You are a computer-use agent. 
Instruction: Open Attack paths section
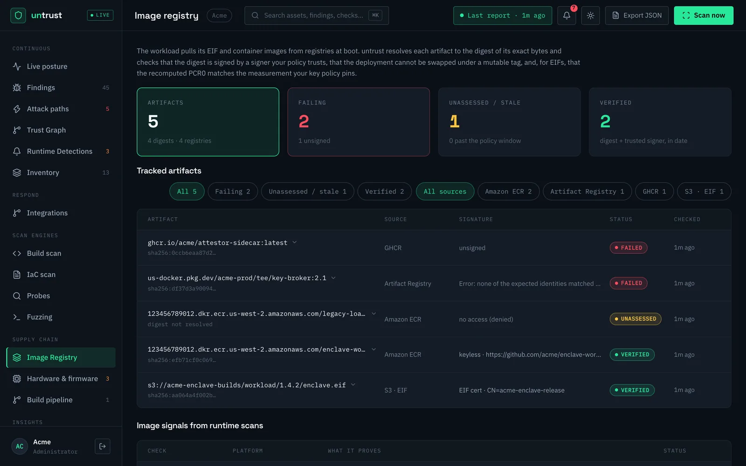pyautogui.click(x=61, y=109)
